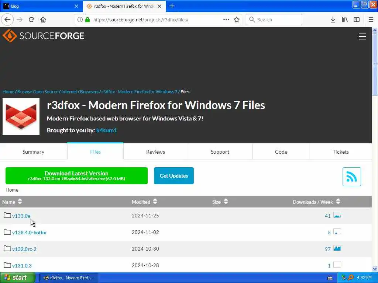Open the page actions three-dot menu
The width and height of the screenshot is (378, 283).
(x=226, y=20)
